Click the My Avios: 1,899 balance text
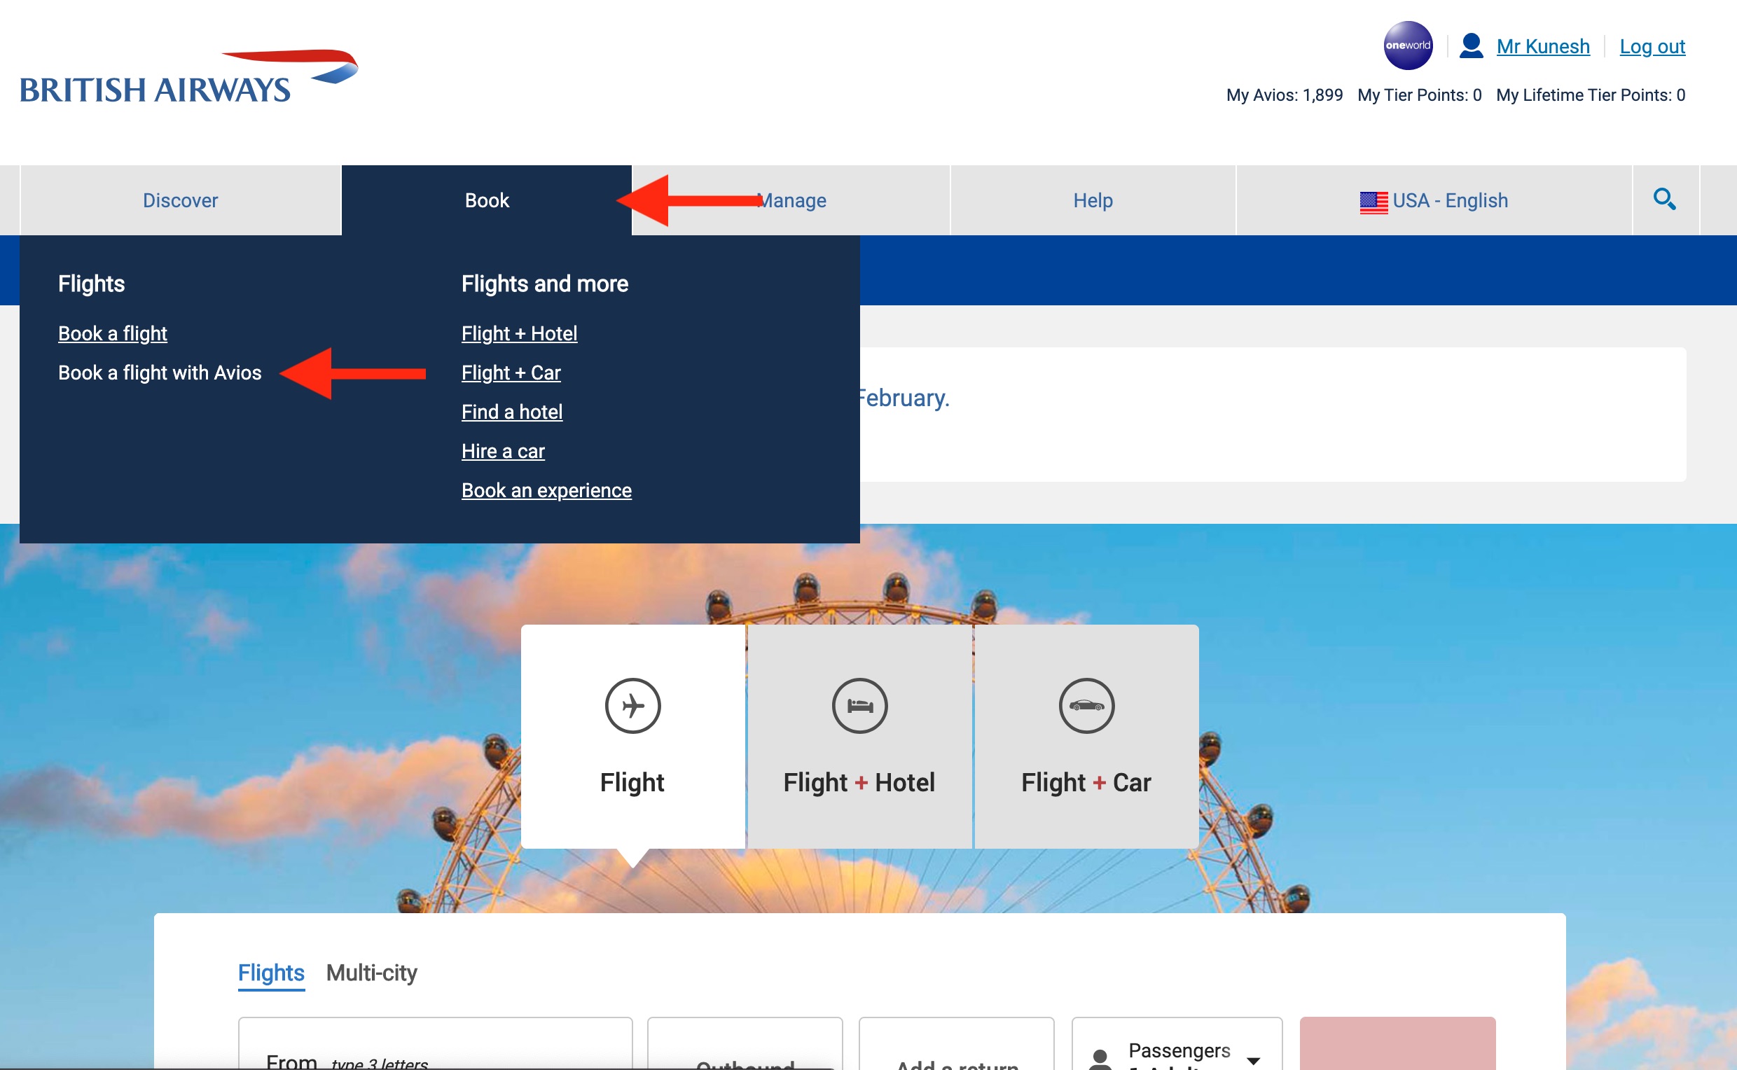Viewport: 1737px width, 1070px height. (x=1284, y=95)
